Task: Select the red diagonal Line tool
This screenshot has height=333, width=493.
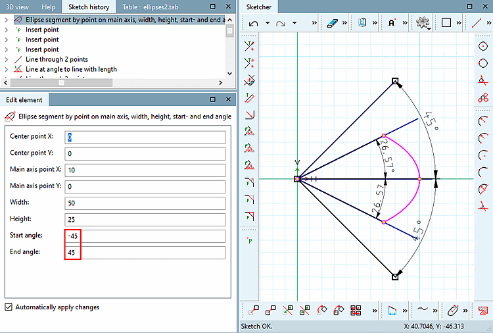Action: coord(477,23)
